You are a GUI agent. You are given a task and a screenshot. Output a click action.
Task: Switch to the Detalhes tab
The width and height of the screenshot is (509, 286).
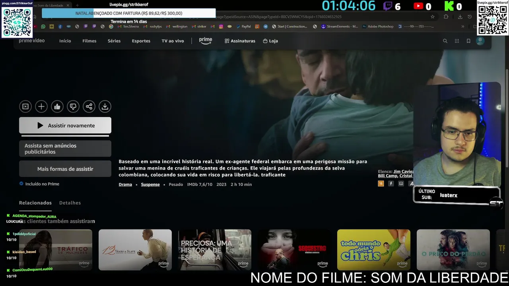click(70, 203)
